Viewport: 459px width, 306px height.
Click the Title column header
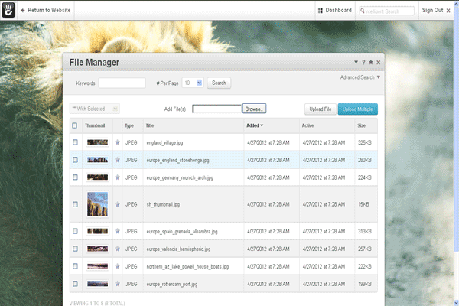pos(150,125)
